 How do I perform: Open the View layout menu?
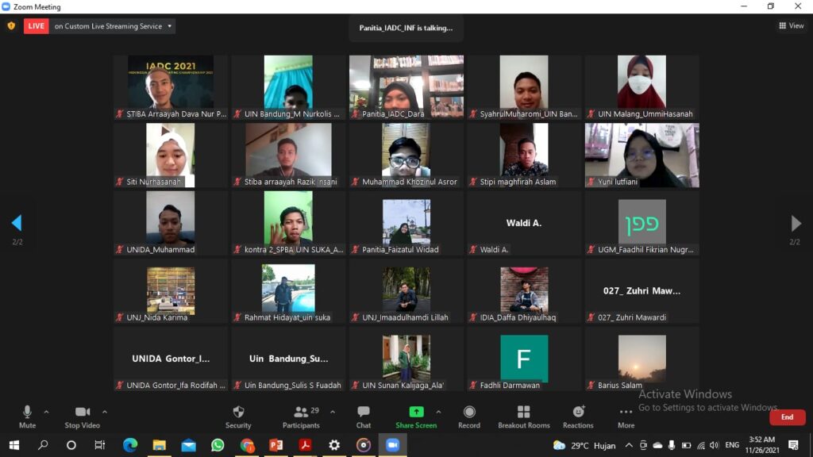point(792,26)
